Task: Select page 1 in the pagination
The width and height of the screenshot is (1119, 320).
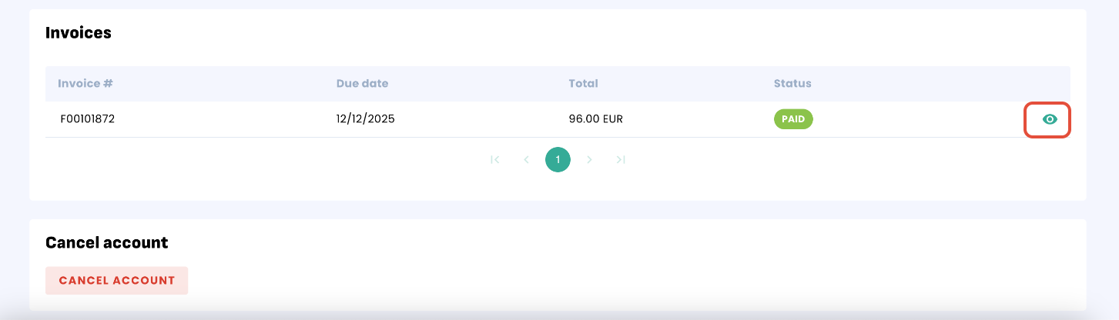Action: [x=558, y=159]
